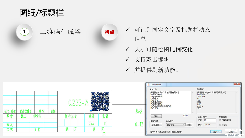Click the checkmark beside 可识别固定文字
Viewport: 245px width, 138px height.
click(128, 29)
